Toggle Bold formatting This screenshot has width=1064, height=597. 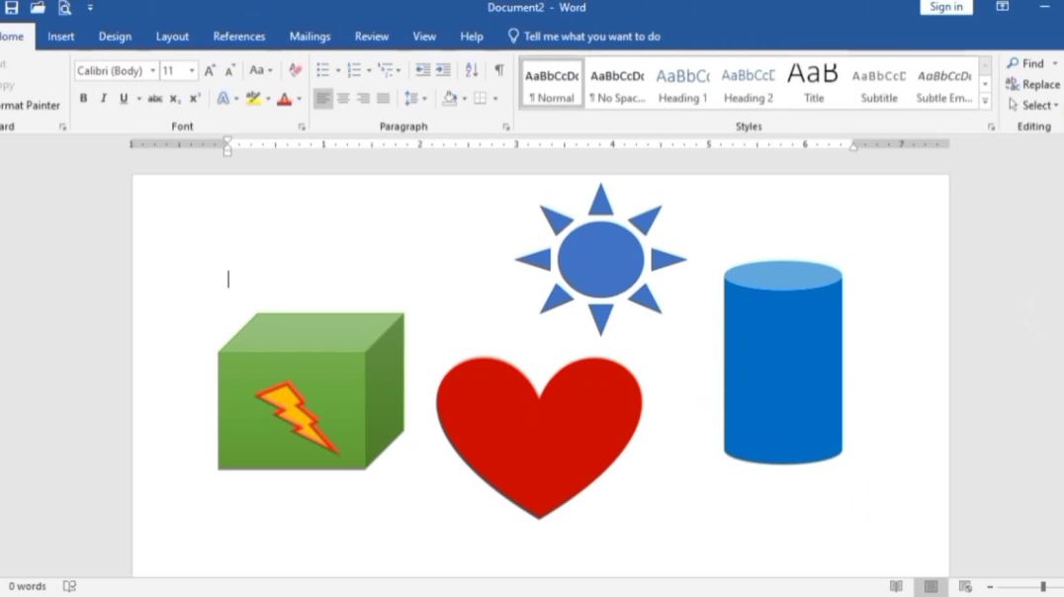pos(83,99)
